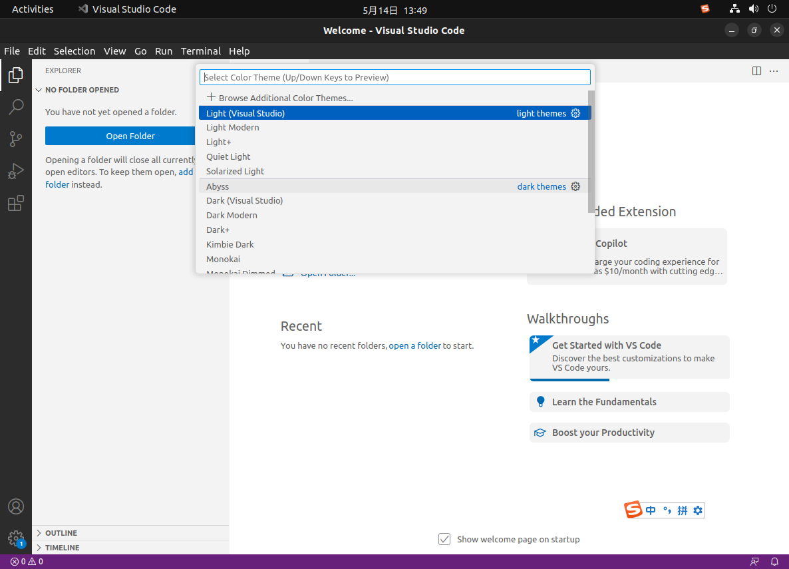
Task: Open the Edit menu
Action: click(x=37, y=51)
